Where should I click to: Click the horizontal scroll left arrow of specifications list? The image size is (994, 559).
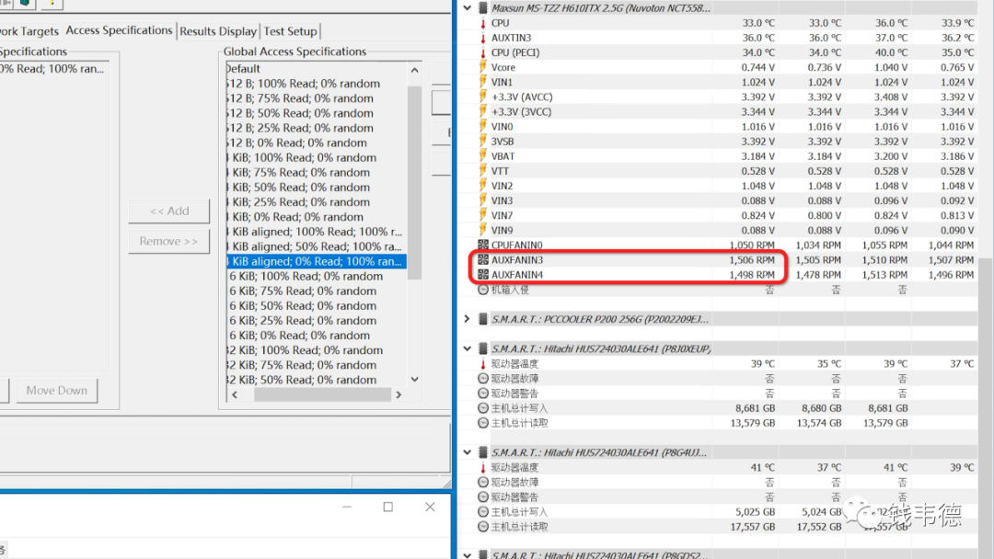tap(235, 394)
